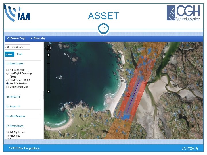Zoom in with the plus button
The height and width of the screenshot is (155, 207).
[49, 55]
